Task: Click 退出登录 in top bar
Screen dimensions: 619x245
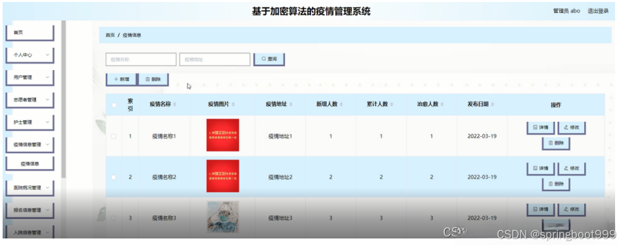Action: 598,11
